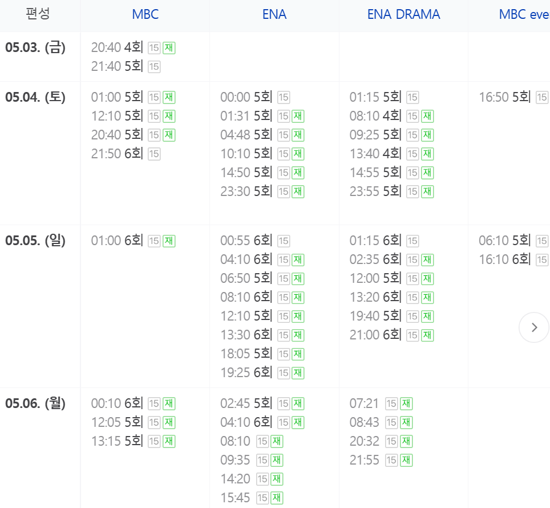Click the MBC eve 16:10 6회 entry

[514, 259]
